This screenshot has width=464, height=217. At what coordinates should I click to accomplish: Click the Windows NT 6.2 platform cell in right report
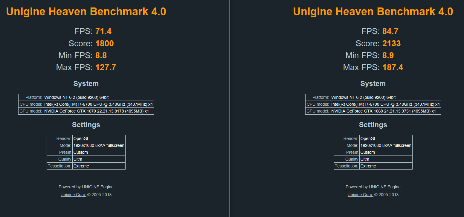click(385, 97)
